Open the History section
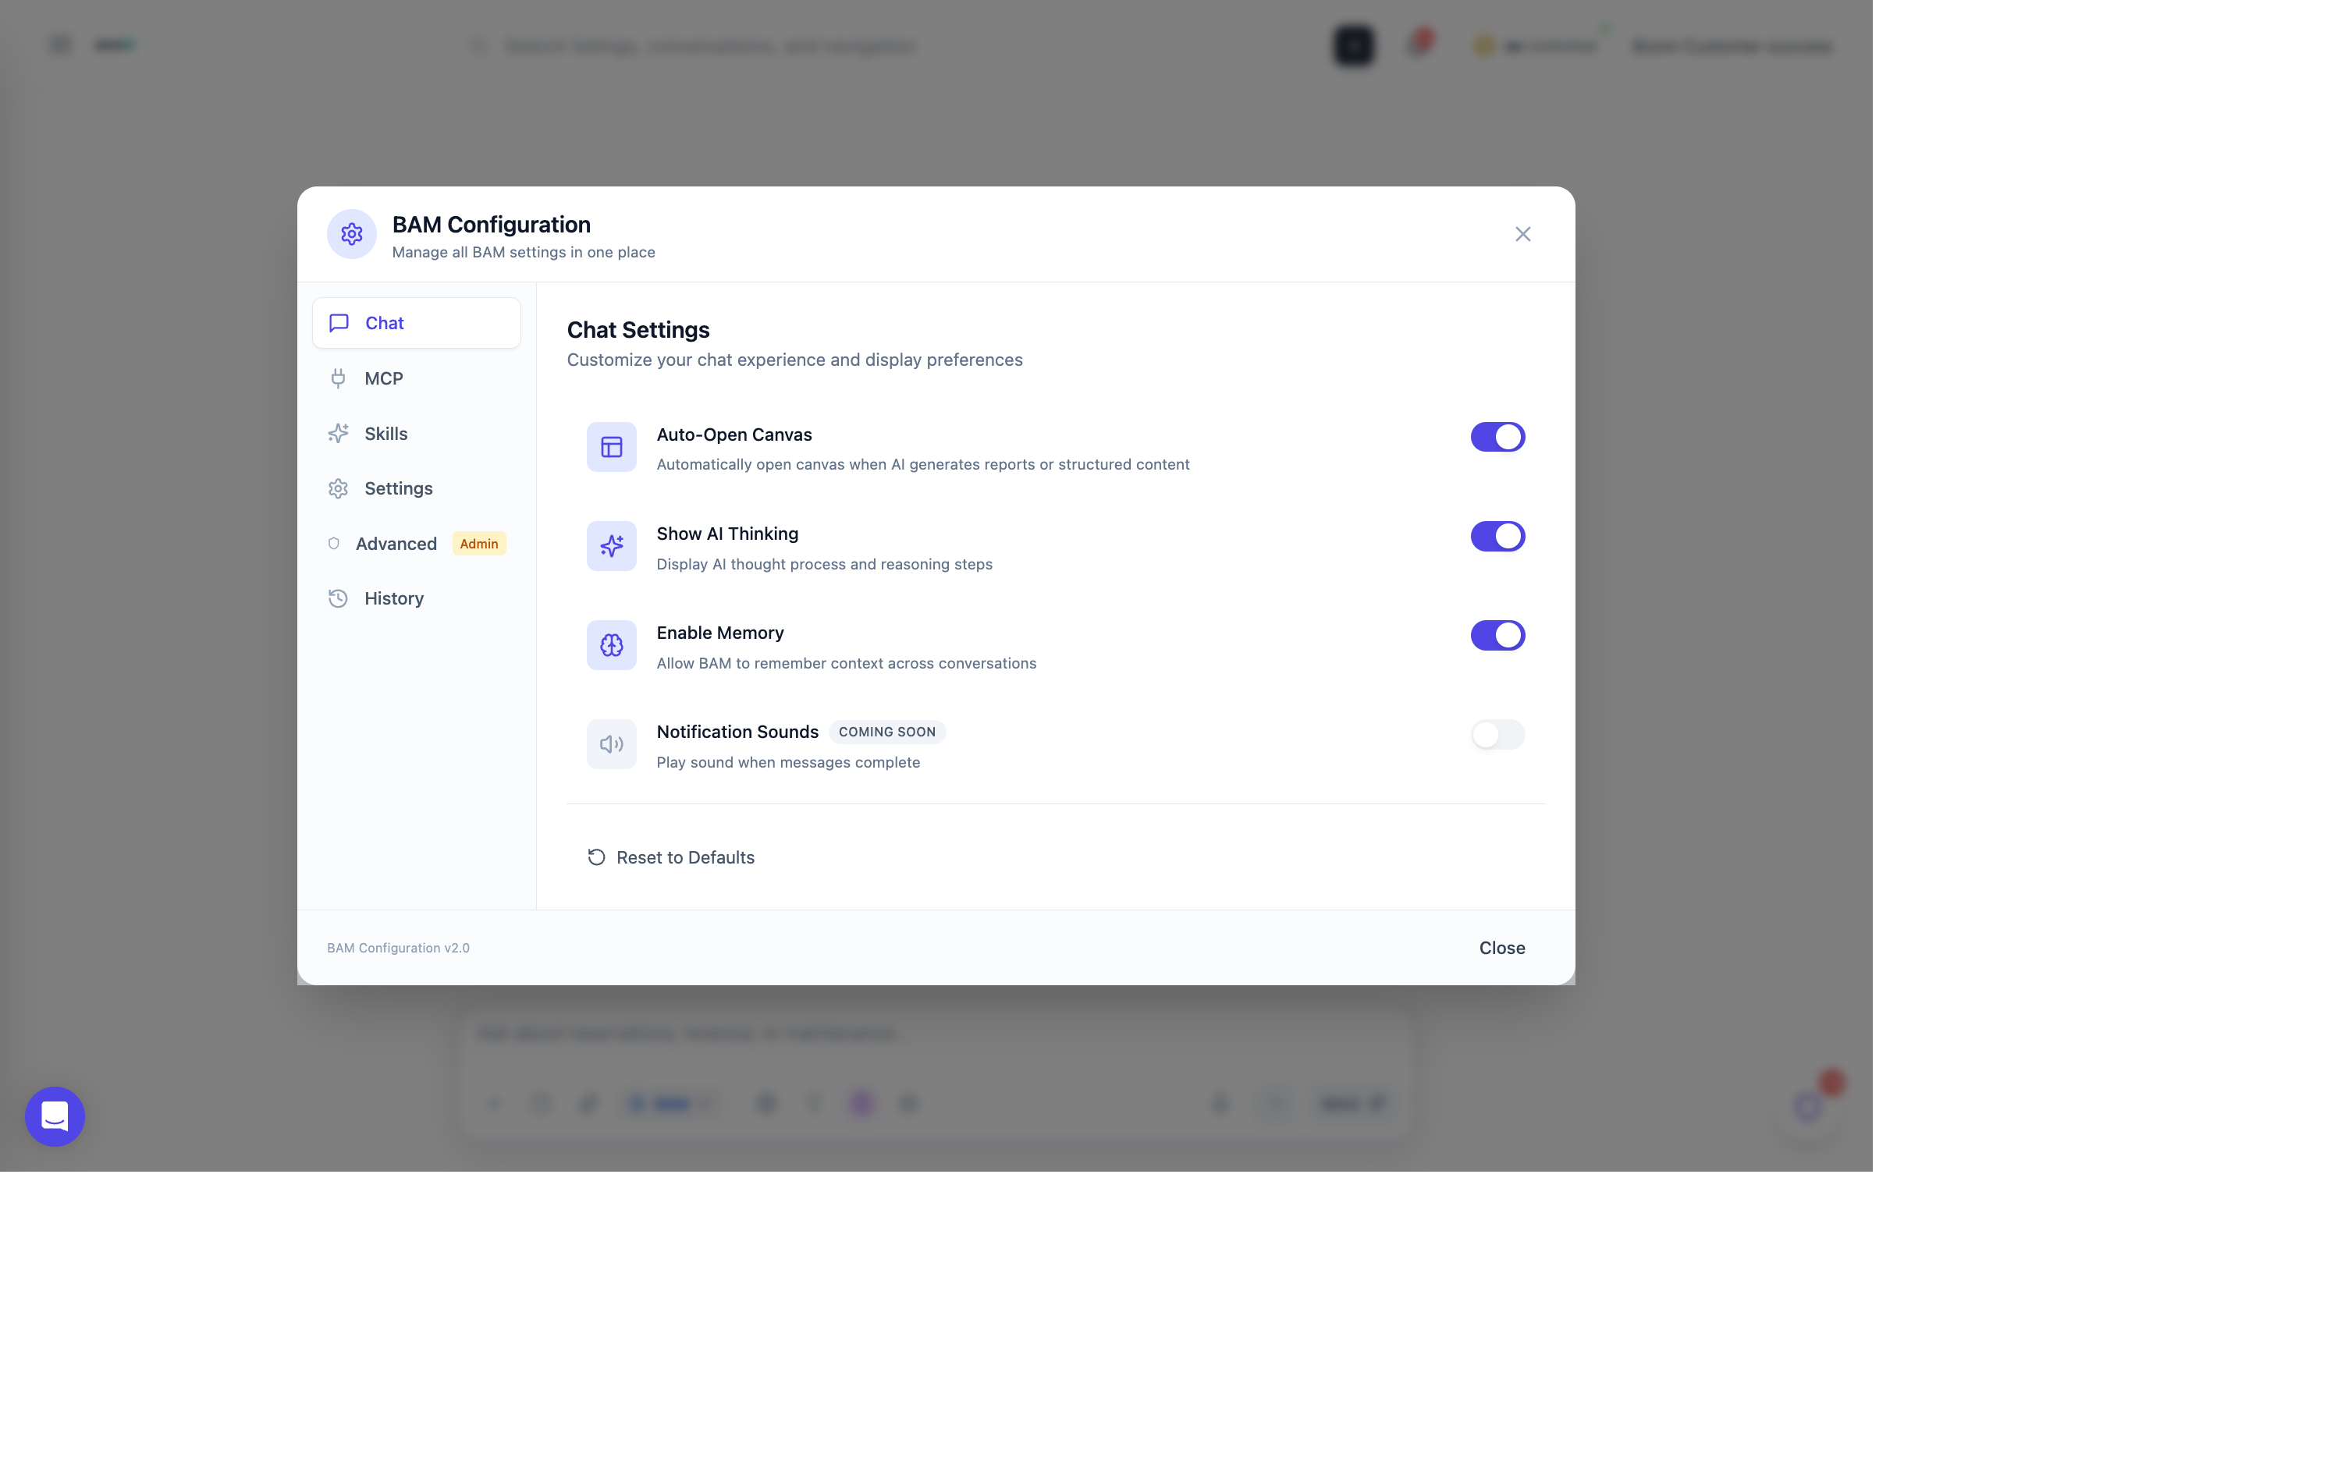Viewport: 2341px width, 1465px height. [x=393, y=598]
